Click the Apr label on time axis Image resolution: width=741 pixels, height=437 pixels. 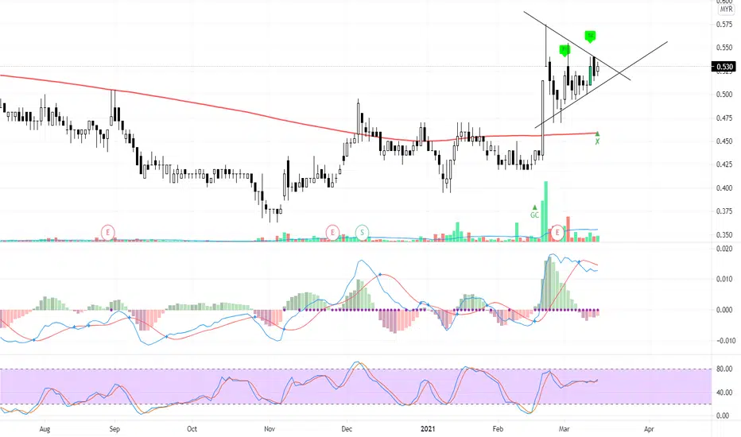(x=649, y=429)
